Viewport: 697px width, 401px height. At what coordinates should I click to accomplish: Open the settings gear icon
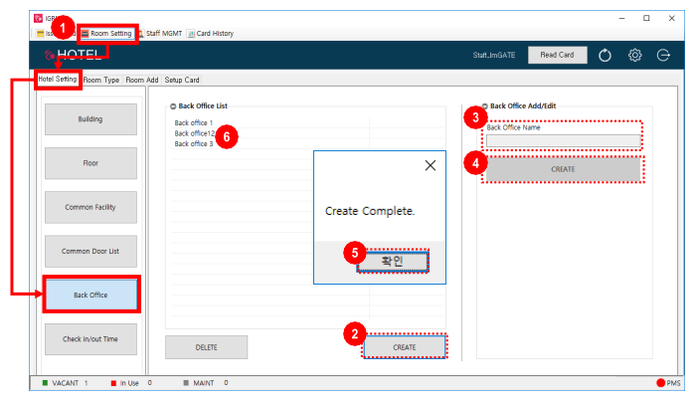pos(634,55)
